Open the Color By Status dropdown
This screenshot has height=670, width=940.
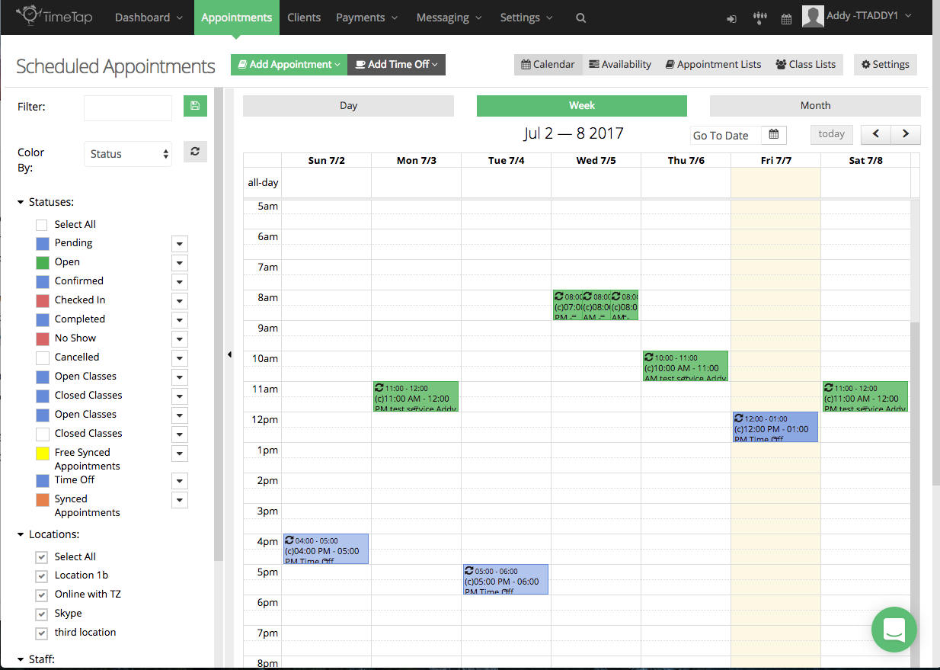pyautogui.click(x=127, y=154)
